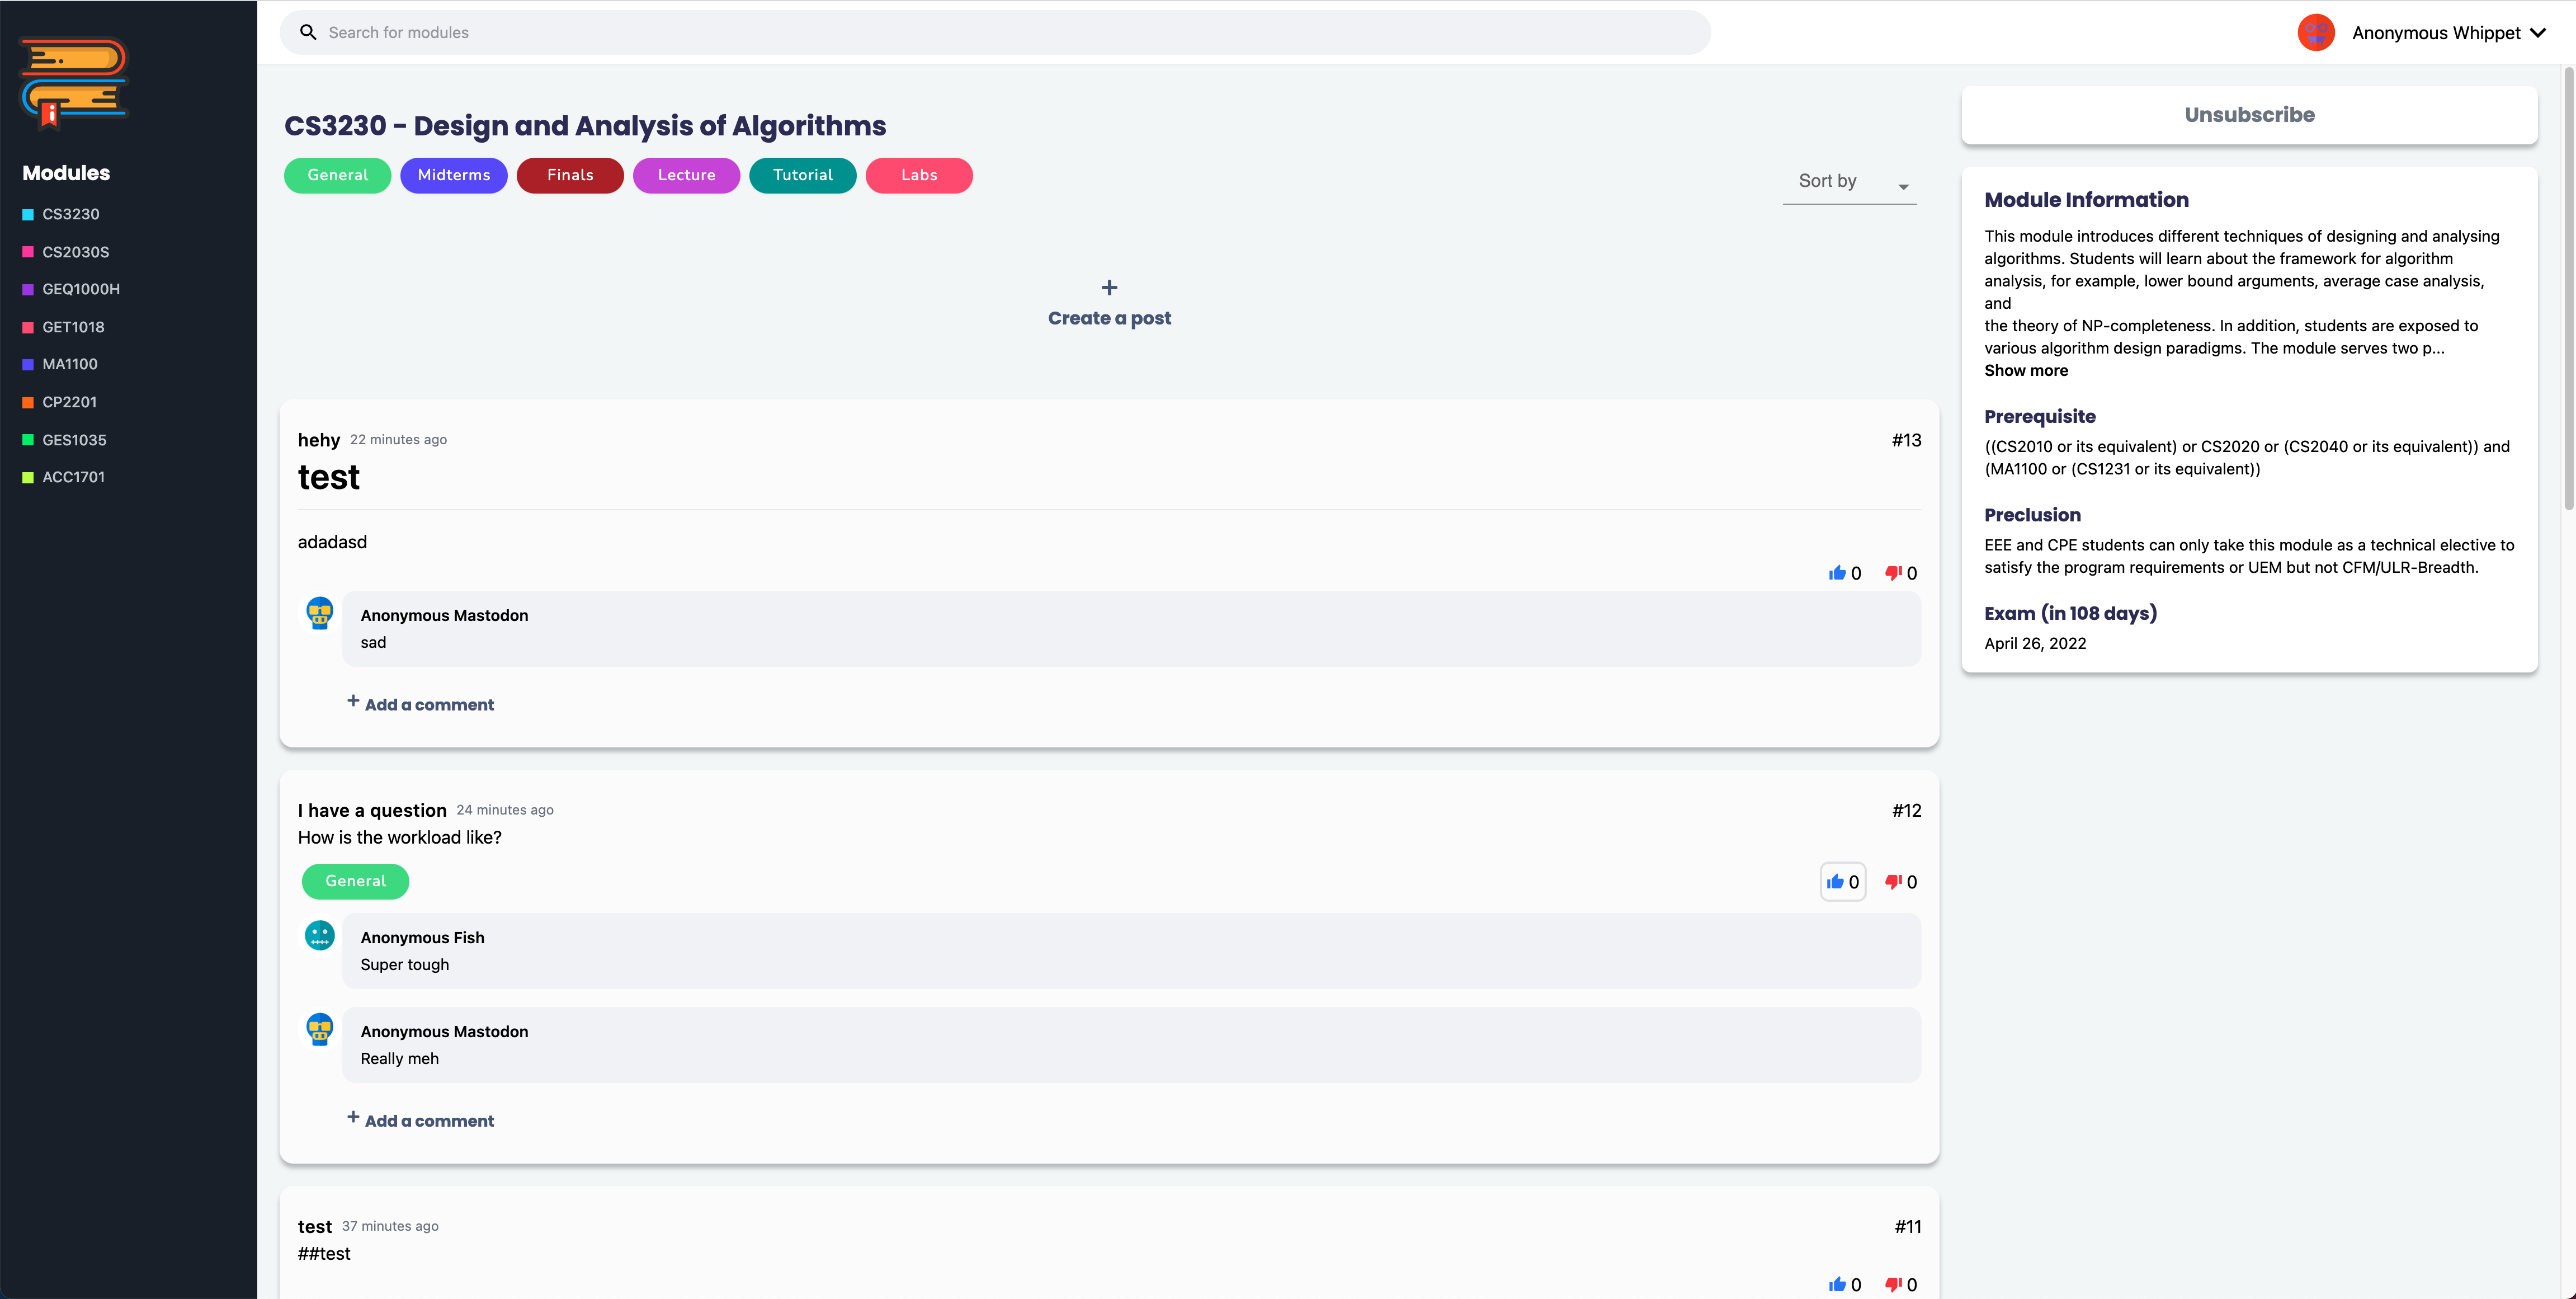Upvote post #13 with thumbs up
Viewport: 2576px width, 1299px height.
(x=1837, y=573)
